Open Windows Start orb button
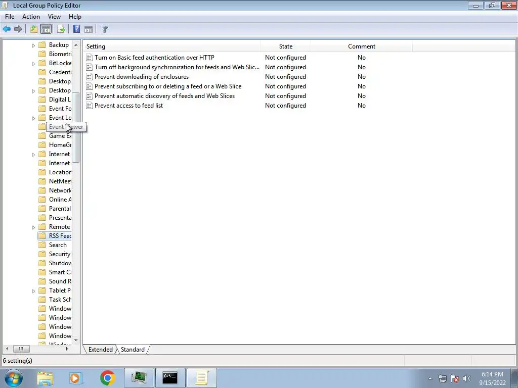Viewport: 518px width, 388px height. click(14, 378)
